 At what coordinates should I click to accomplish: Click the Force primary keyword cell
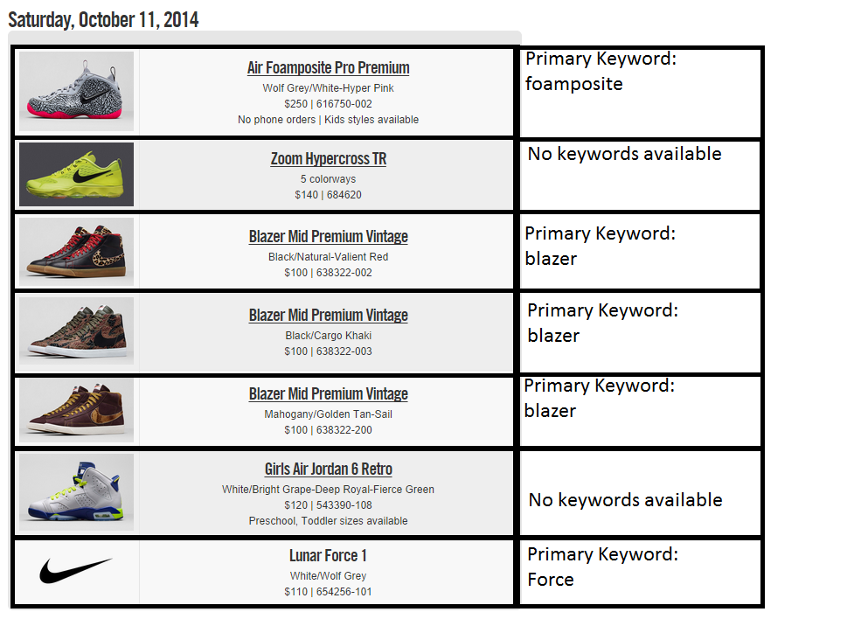[640, 572]
